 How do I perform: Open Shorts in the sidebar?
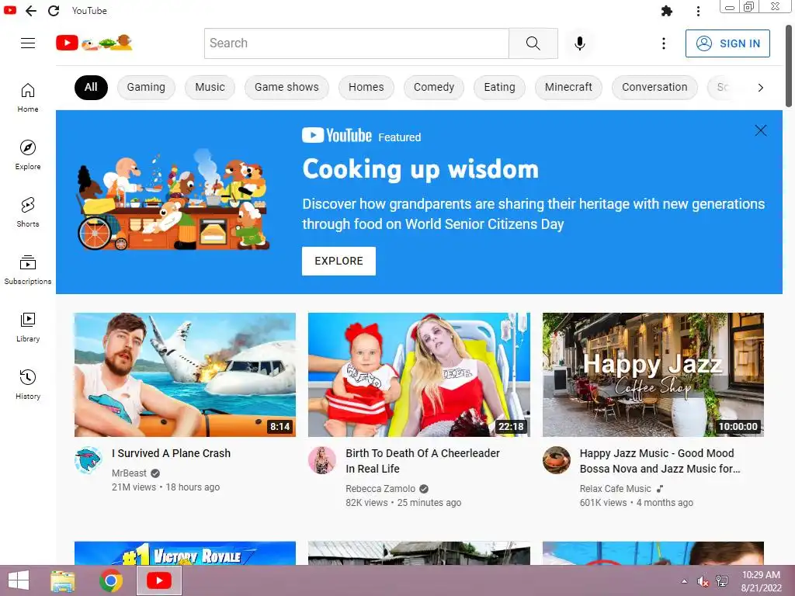[28, 213]
